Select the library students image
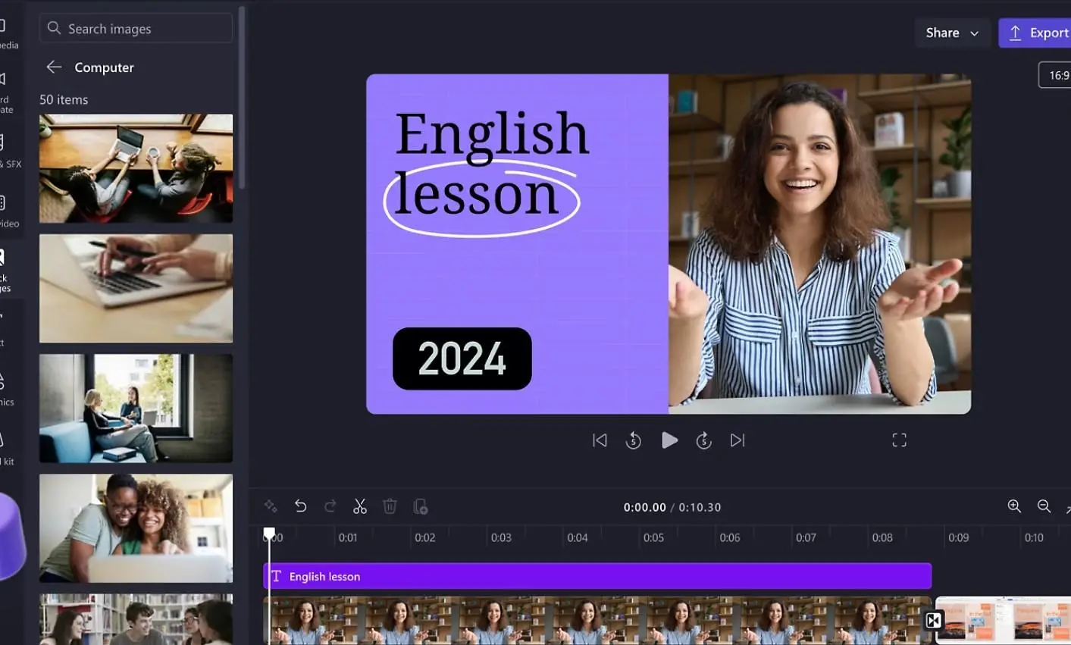 coord(136,619)
